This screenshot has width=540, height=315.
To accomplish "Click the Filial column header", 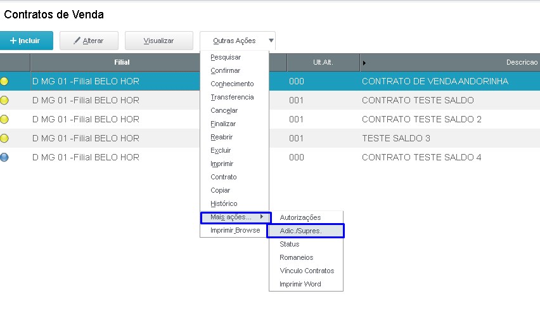I will (x=122, y=62).
